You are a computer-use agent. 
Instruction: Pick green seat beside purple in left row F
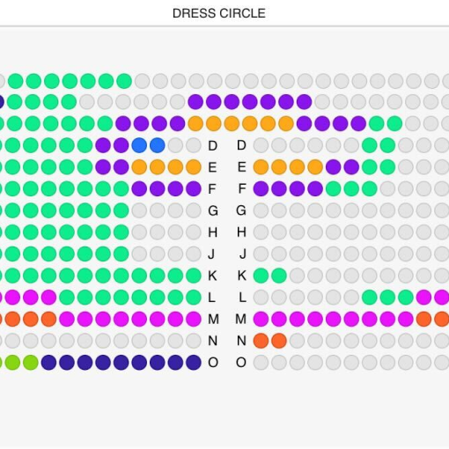(x=121, y=188)
